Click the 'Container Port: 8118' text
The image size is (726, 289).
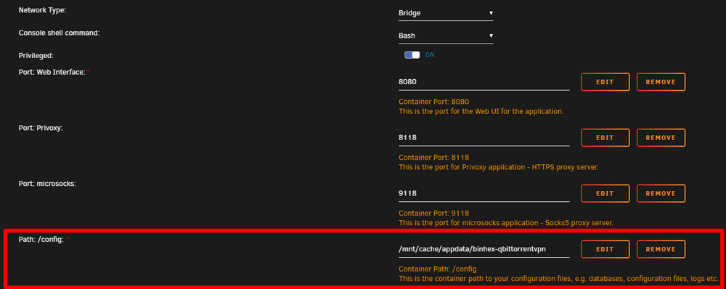tap(434, 157)
